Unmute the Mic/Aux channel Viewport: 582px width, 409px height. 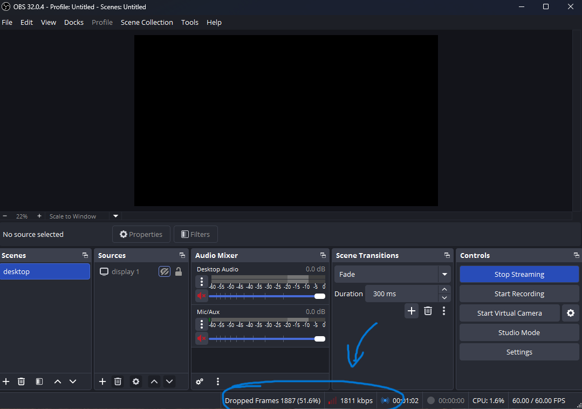[202, 338]
